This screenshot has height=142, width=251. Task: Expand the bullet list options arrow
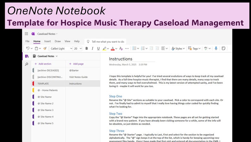(x=138, y=48)
